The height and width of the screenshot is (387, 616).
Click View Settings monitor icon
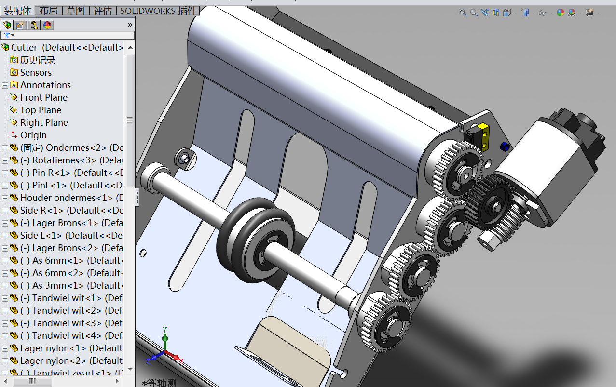tap(589, 13)
